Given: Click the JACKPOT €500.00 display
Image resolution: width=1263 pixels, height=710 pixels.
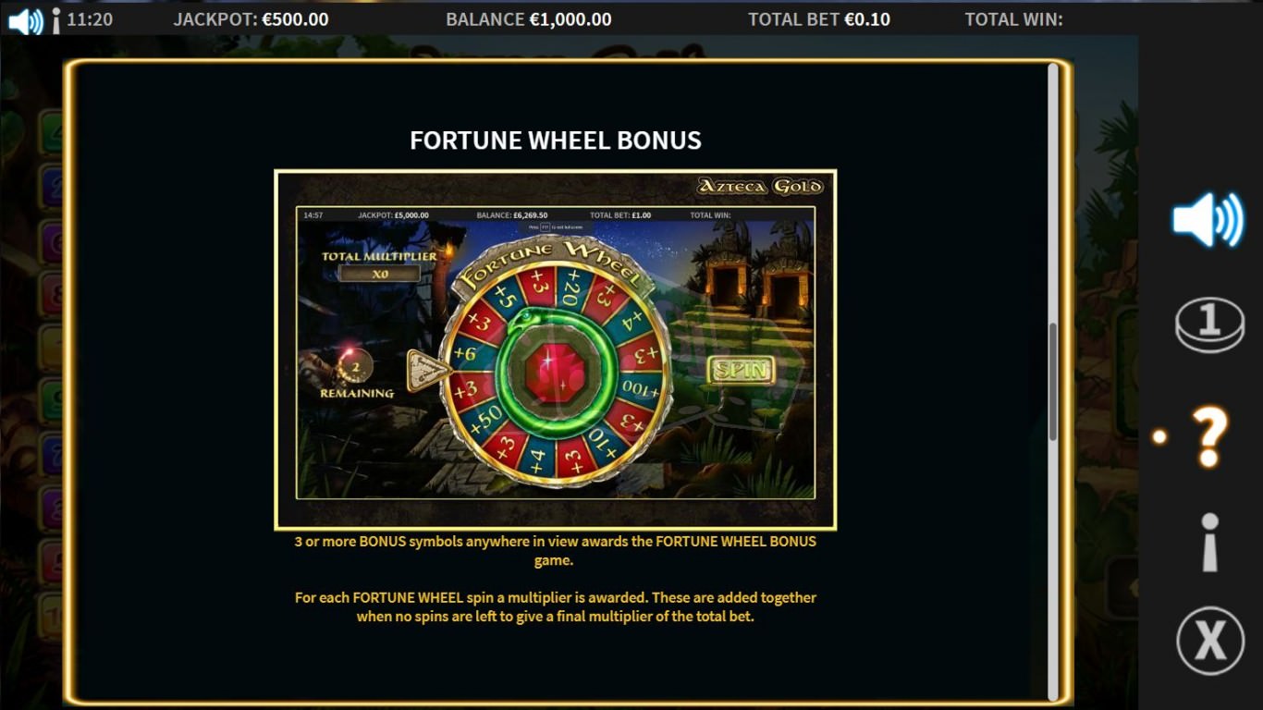Looking at the screenshot, I should pyautogui.click(x=251, y=19).
